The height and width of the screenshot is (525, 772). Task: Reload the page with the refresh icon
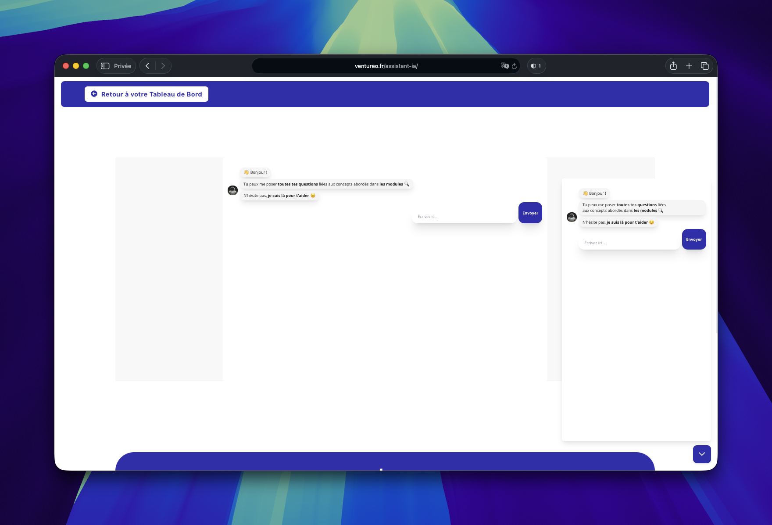515,66
